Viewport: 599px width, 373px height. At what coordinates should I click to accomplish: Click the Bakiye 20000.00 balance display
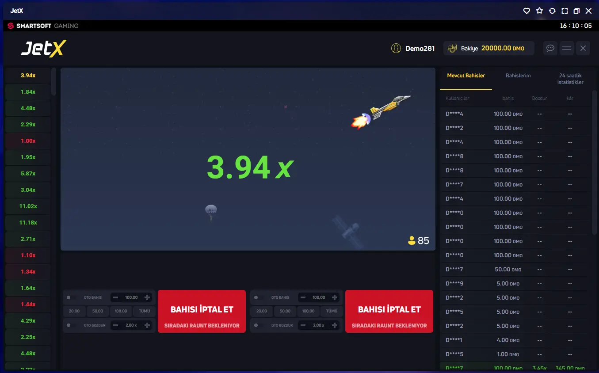(488, 48)
